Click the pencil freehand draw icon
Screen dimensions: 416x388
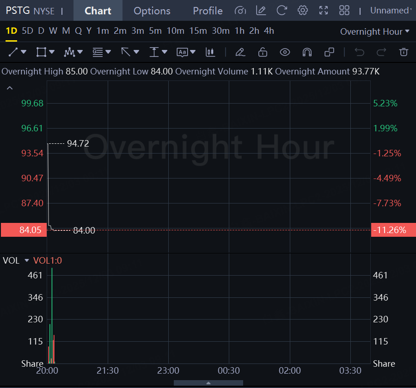point(240,52)
